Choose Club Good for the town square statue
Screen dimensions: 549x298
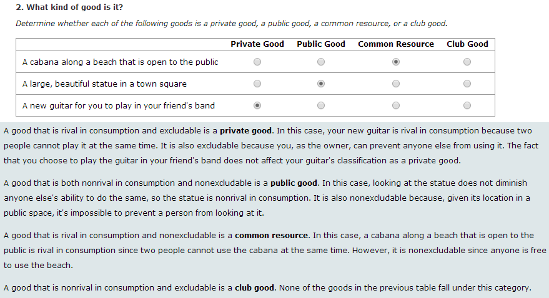pos(467,84)
